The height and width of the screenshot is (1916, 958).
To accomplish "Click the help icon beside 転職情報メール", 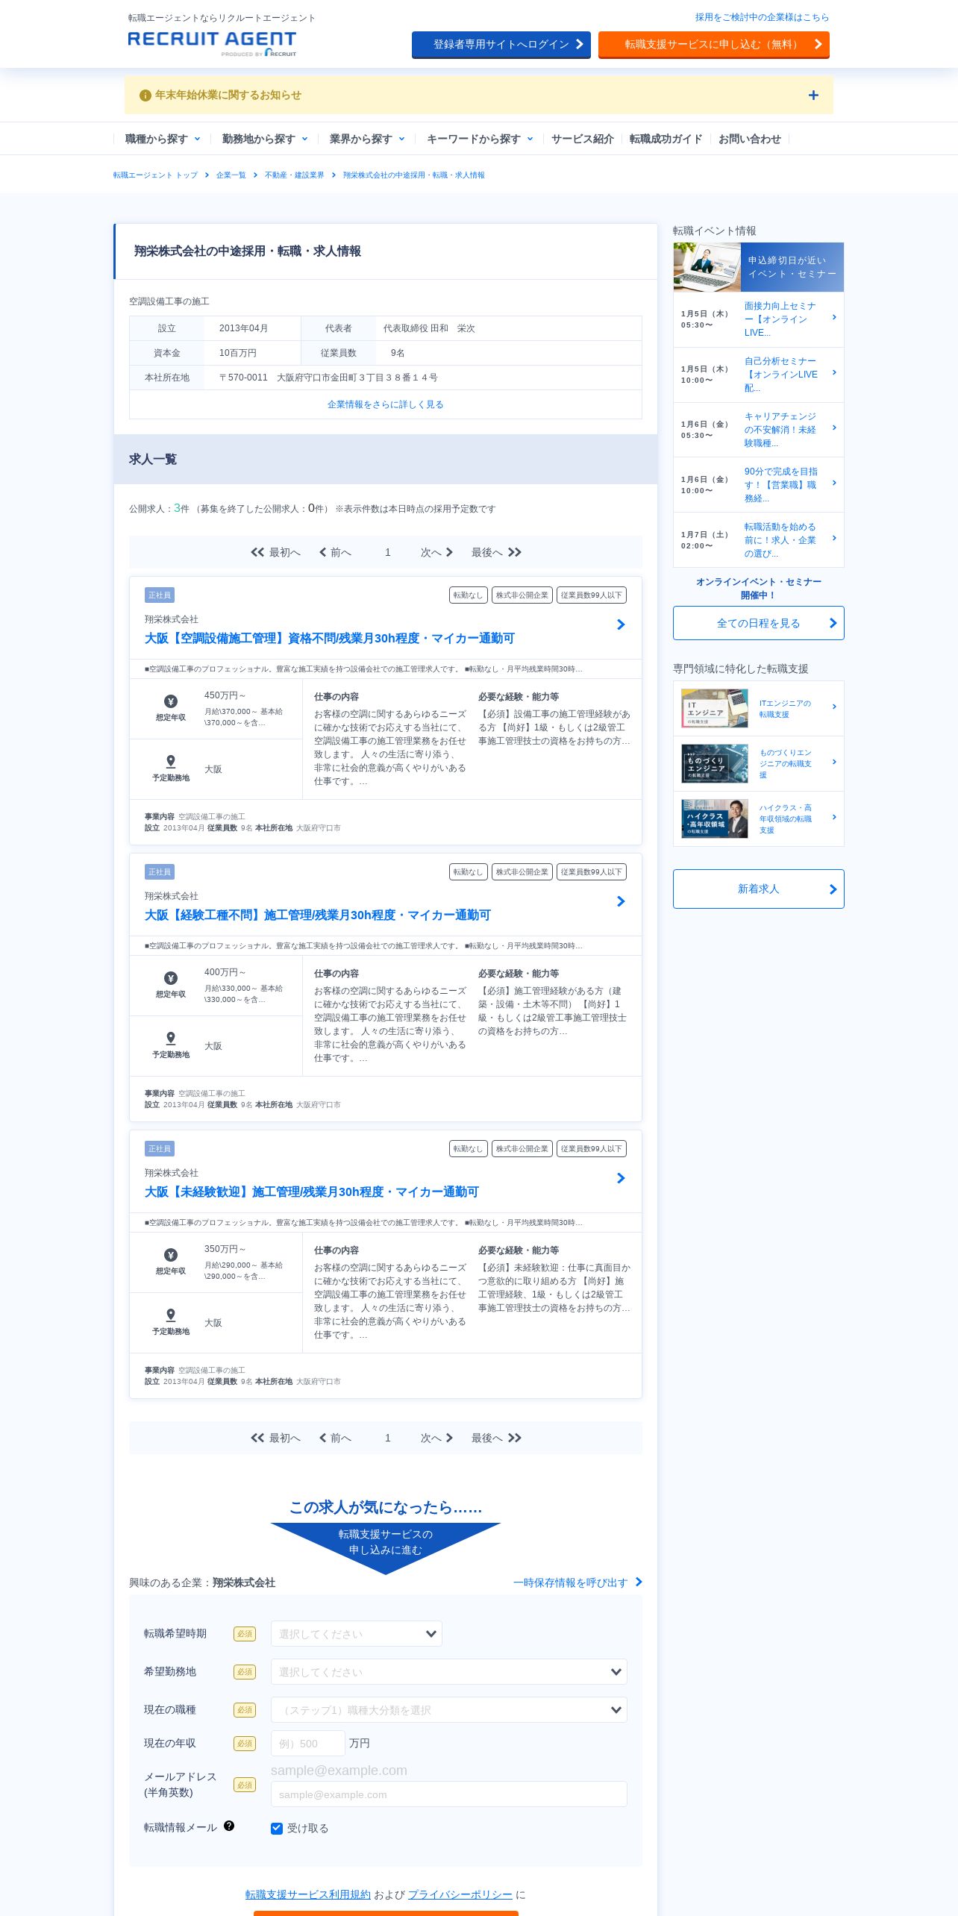I will click(229, 1826).
